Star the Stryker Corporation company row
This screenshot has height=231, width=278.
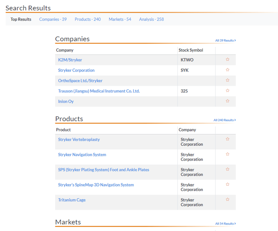pyautogui.click(x=227, y=69)
